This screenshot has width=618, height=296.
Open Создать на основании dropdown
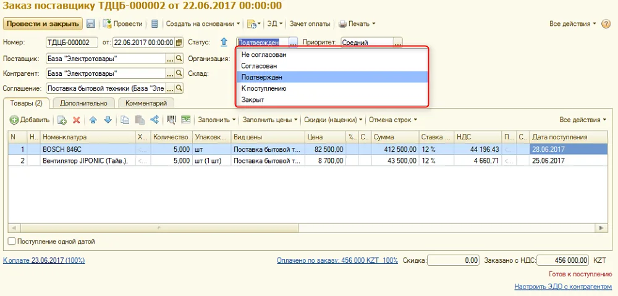pyautogui.click(x=203, y=23)
